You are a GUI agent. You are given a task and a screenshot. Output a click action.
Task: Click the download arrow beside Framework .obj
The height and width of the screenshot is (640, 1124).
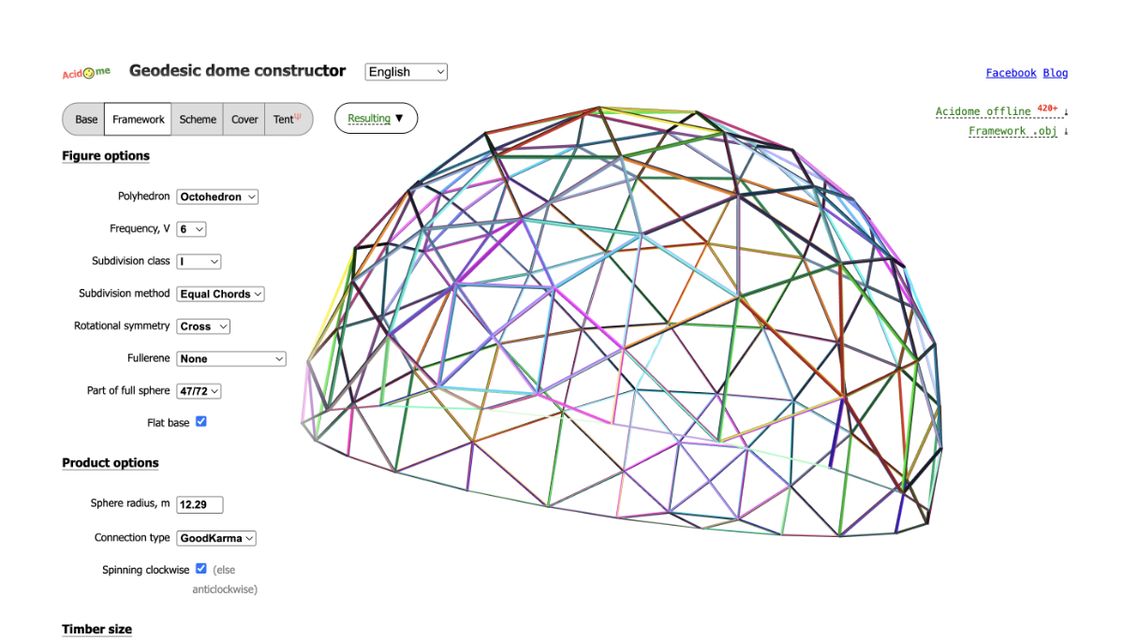(1066, 132)
